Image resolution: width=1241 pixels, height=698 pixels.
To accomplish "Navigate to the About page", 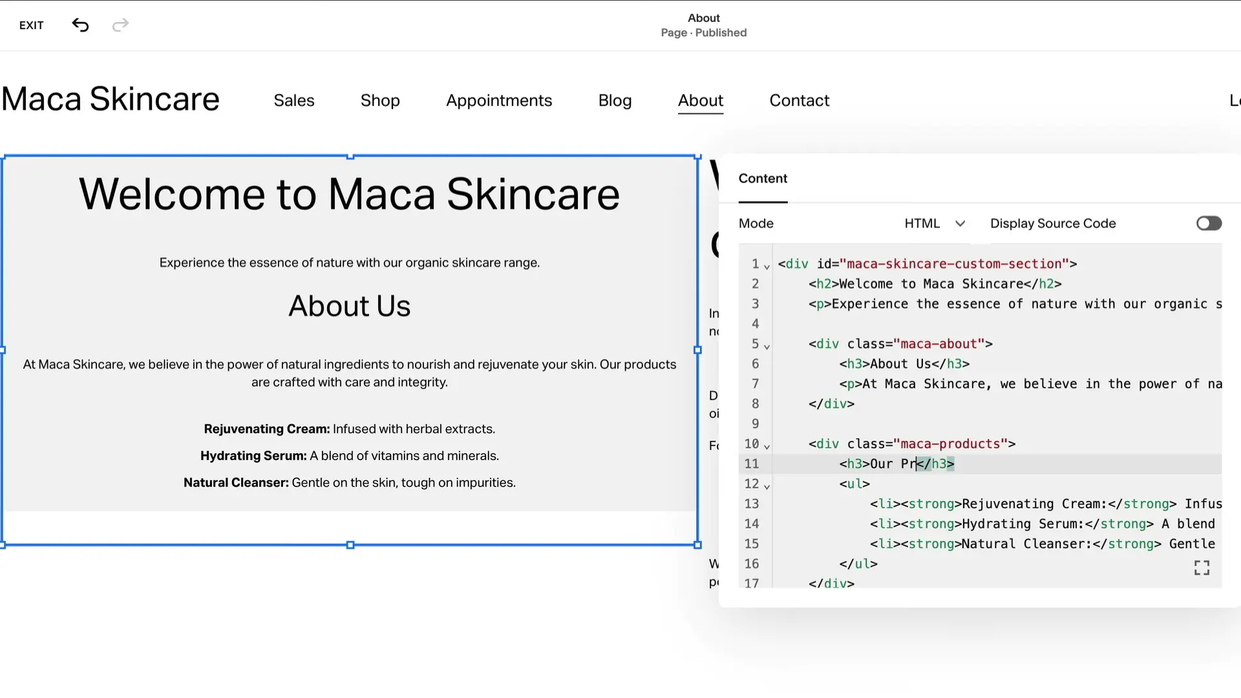I will (701, 101).
